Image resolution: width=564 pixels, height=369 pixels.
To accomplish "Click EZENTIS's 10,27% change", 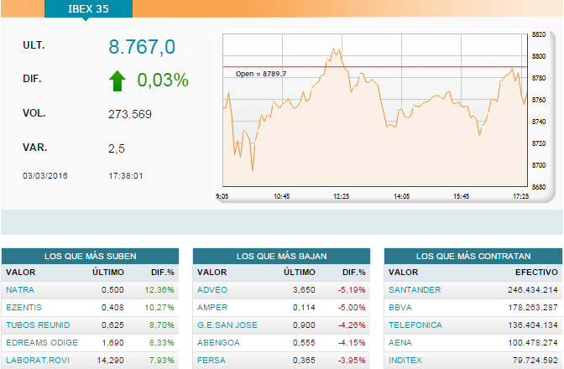I will coord(159,307).
